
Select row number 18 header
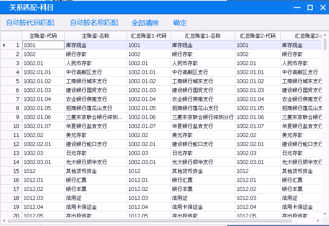(11, 198)
